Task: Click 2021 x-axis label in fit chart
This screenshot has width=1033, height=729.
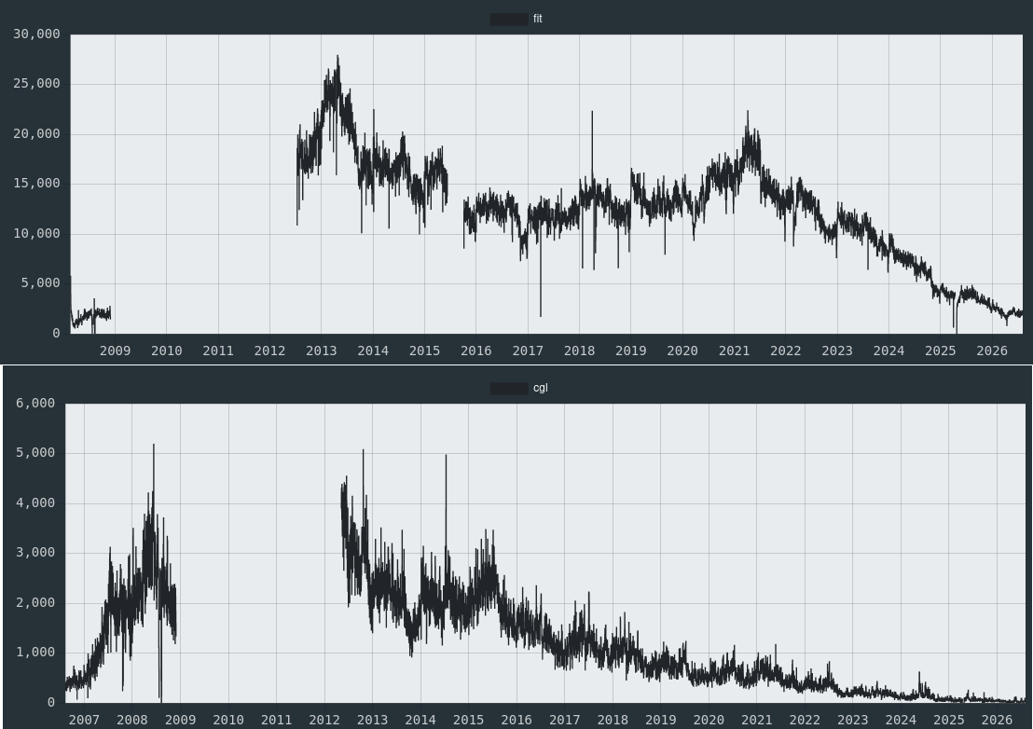Action: coord(734,351)
